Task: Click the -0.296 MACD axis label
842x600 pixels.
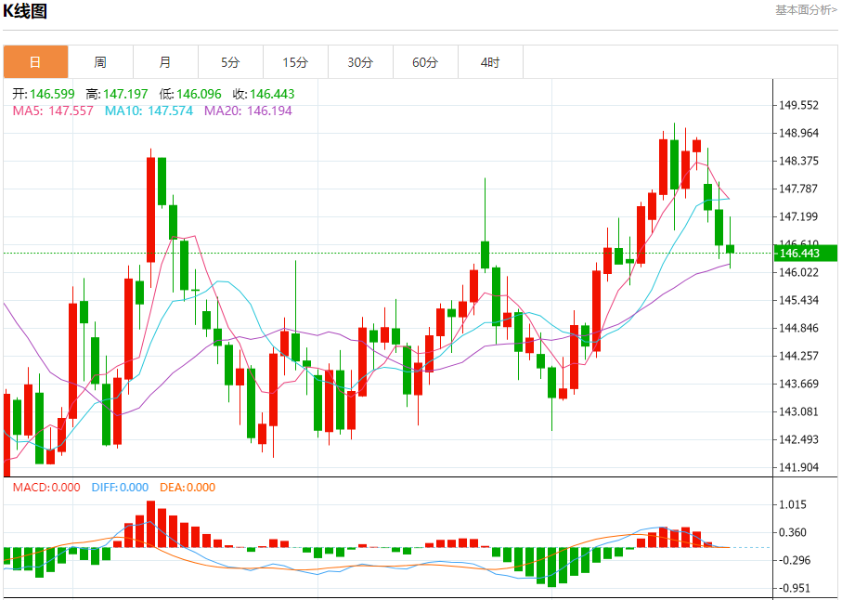Action: coord(793,561)
